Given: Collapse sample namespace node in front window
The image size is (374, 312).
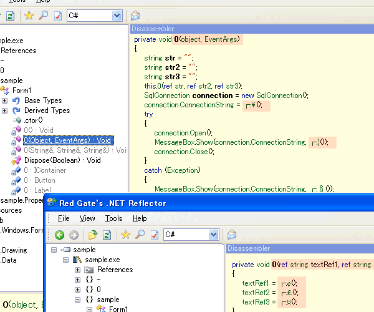Looking at the screenshot, I should [77, 300].
